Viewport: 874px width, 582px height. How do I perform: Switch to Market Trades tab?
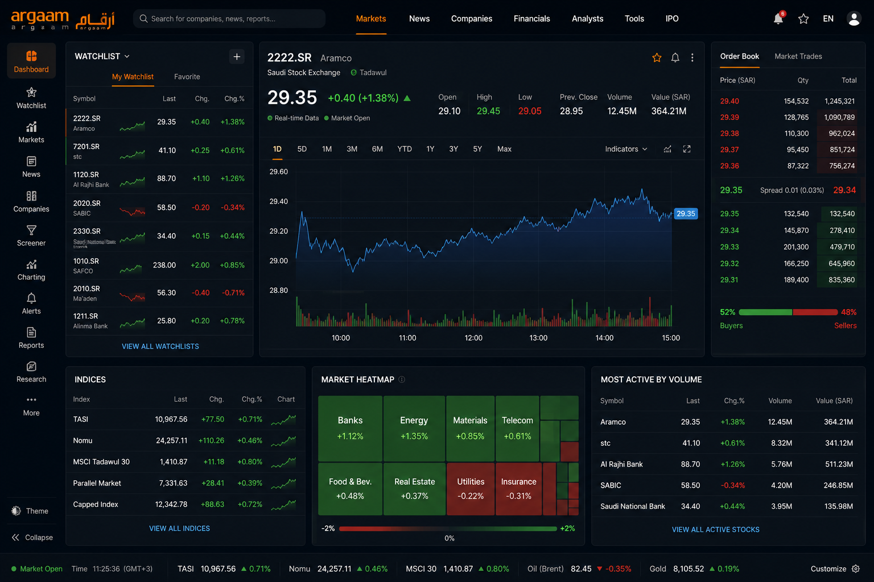pos(798,56)
